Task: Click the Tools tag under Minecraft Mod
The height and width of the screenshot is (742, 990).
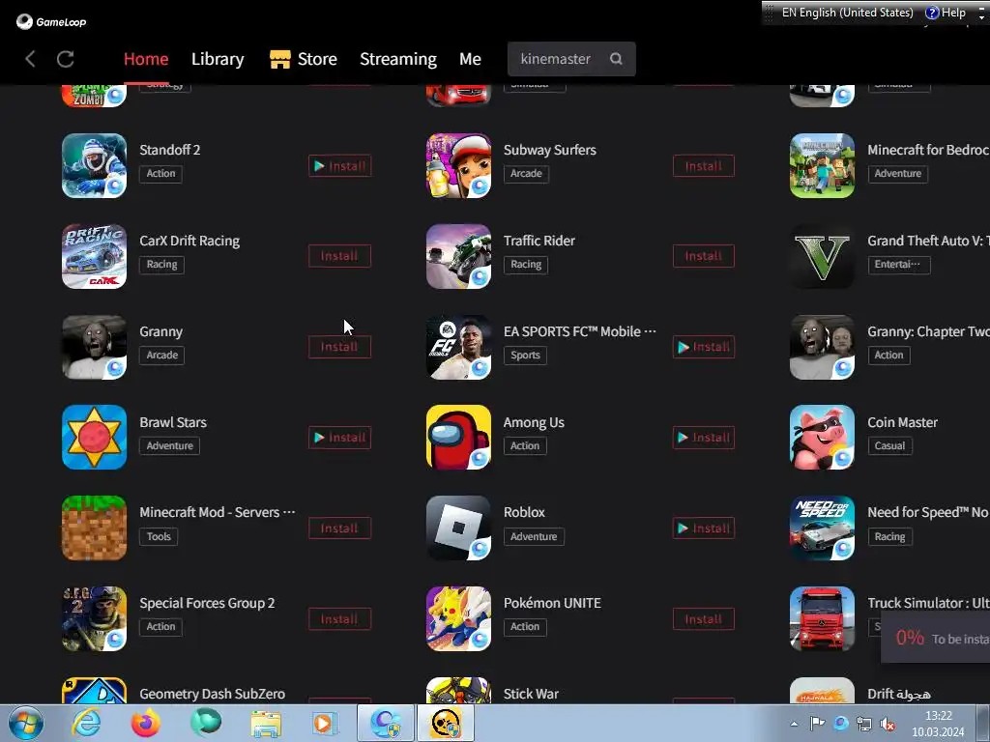Action: pyautogui.click(x=159, y=536)
